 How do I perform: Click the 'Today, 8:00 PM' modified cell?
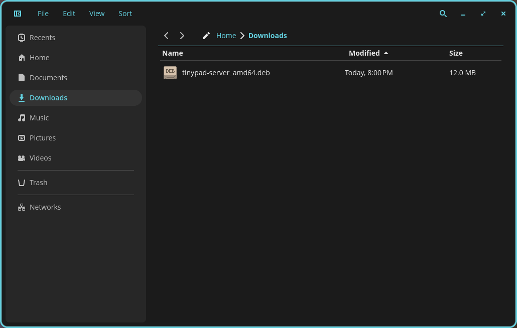pyautogui.click(x=368, y=73)
